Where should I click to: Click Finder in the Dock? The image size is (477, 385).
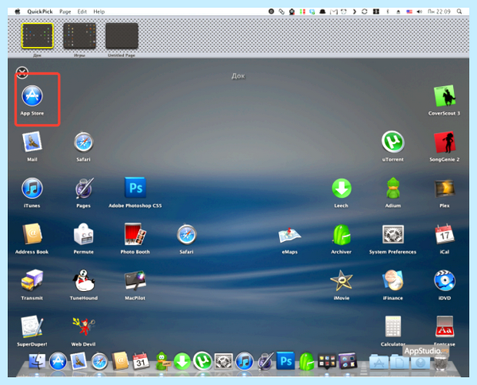pyautogui.click(x=37, y=361)
